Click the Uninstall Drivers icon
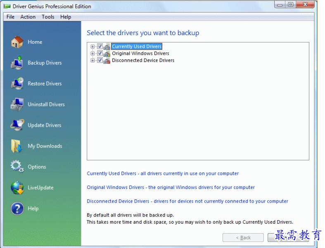Viewport: 325px width, 248px height. (x=17, y=104)
